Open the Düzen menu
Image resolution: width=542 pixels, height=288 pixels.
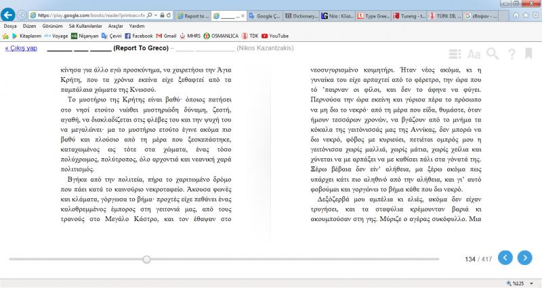point(29,26)
